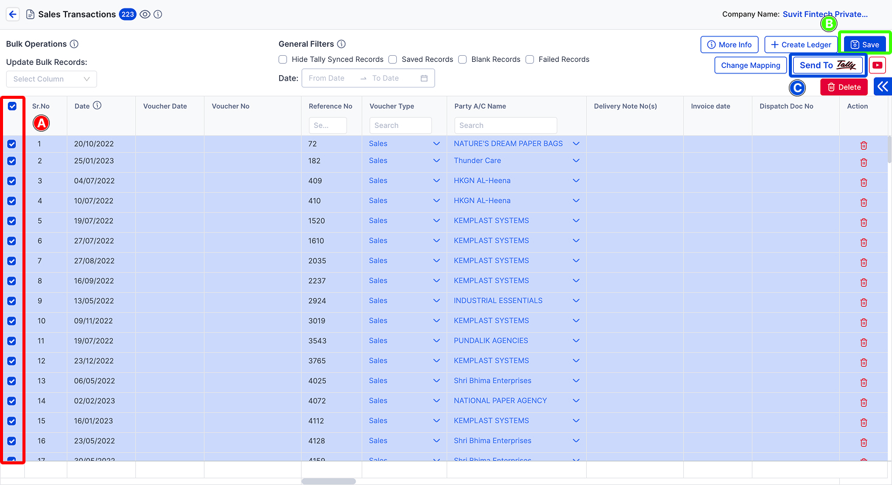The height and width of the screenshot is (485, 892).
Task: Click the To Date field
Action: pyautogui.click(x=386, y=78)
